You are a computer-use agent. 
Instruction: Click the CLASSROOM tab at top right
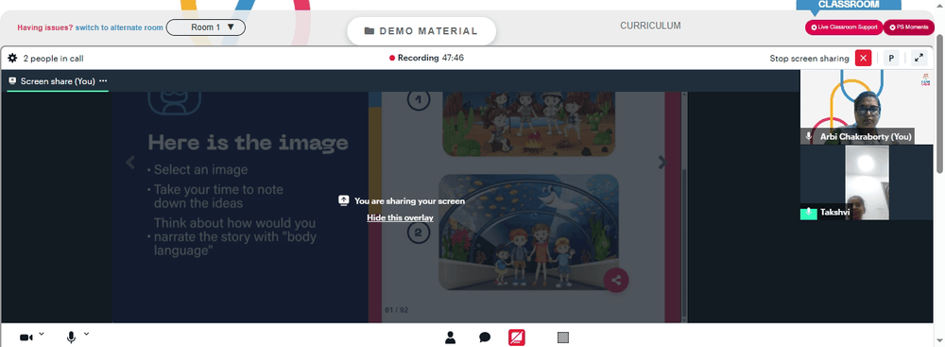(849, 5)
